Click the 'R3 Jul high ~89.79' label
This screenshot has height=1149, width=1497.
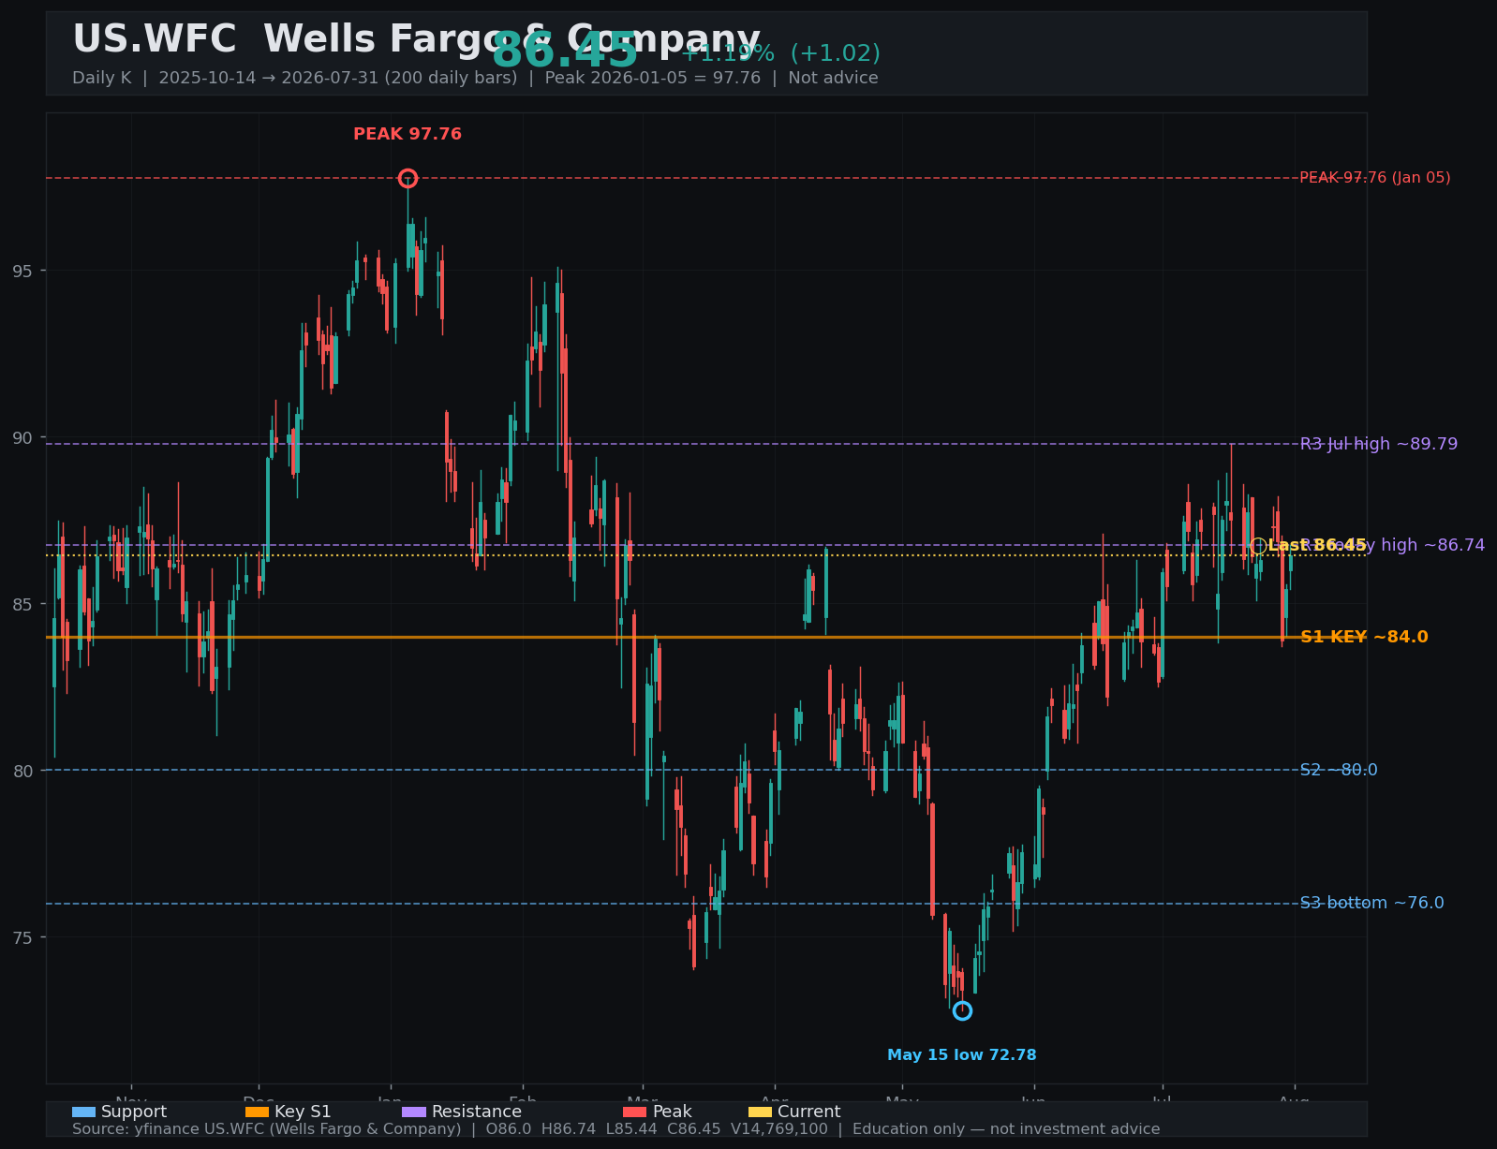pyautogui.click(x=1379, y=444)
